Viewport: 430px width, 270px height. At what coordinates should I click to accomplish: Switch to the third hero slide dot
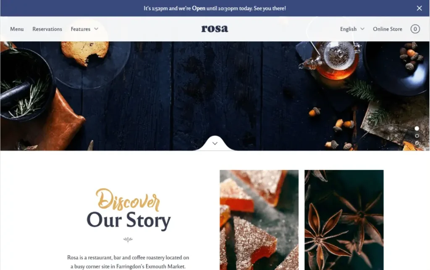[417, 143]
